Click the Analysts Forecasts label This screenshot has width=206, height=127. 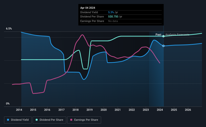tap(177, 34)
